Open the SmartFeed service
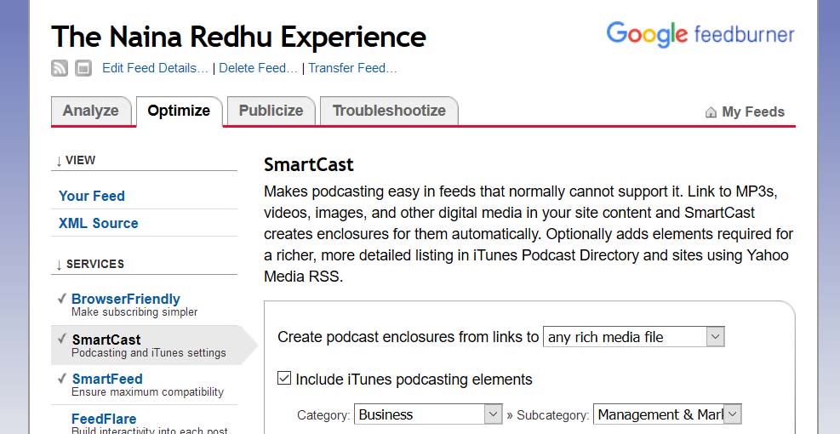This screenshot has height=434, width=840. 107,379
